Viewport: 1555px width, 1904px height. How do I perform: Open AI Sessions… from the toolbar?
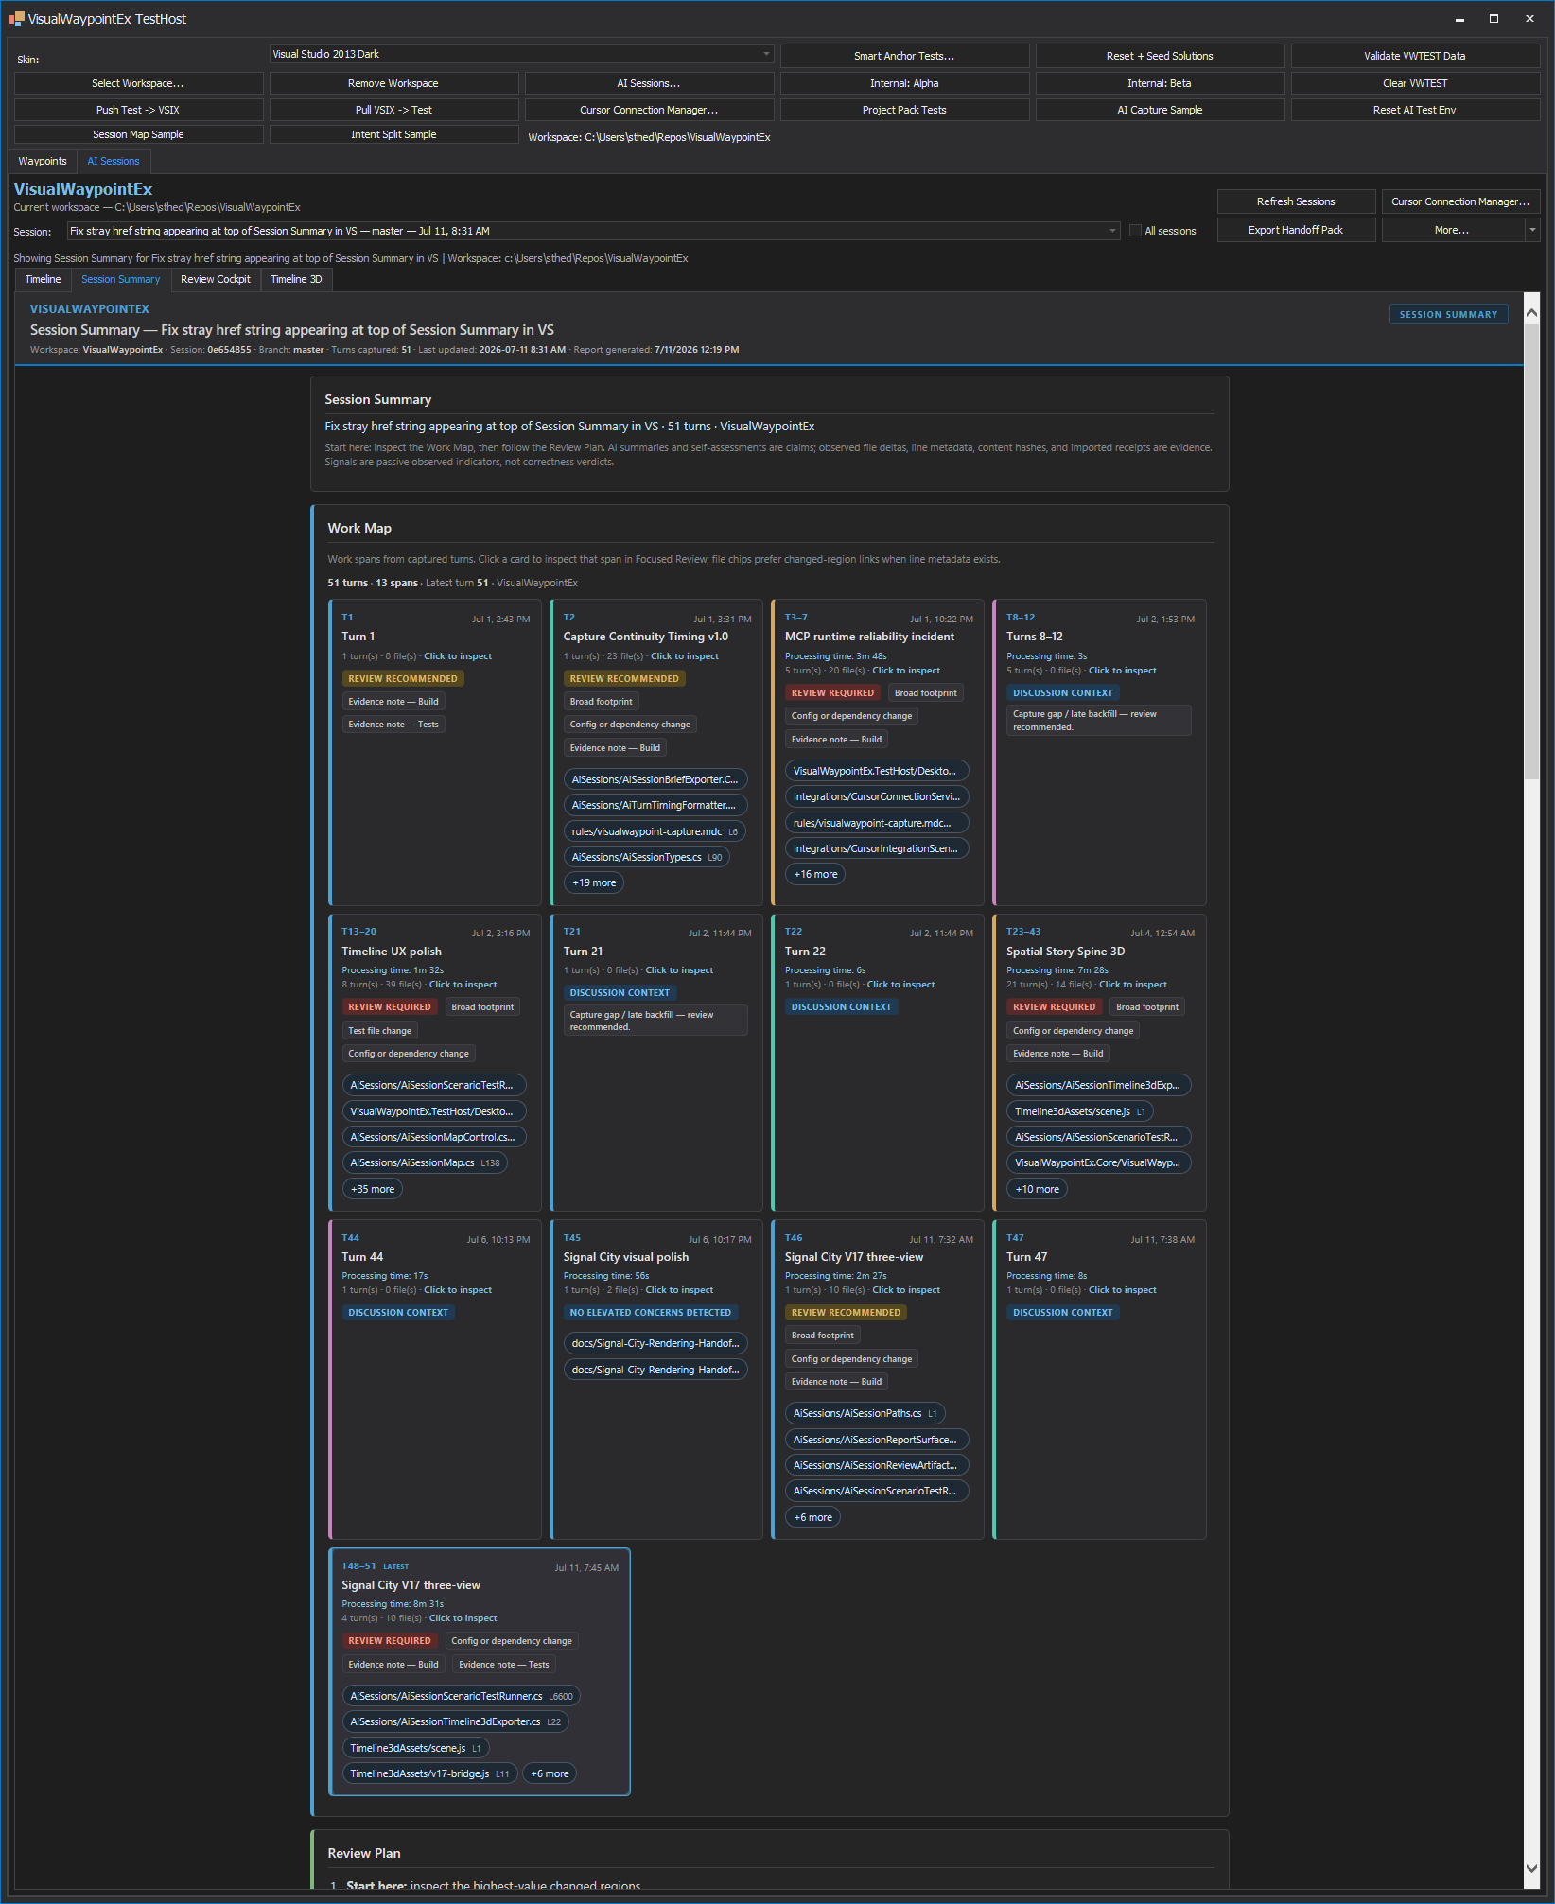click(649, 83)
